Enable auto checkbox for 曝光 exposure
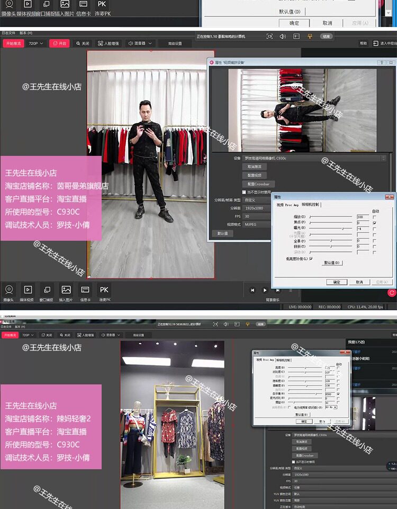This screenshot has height=509, width=397. tap(374, 229)
